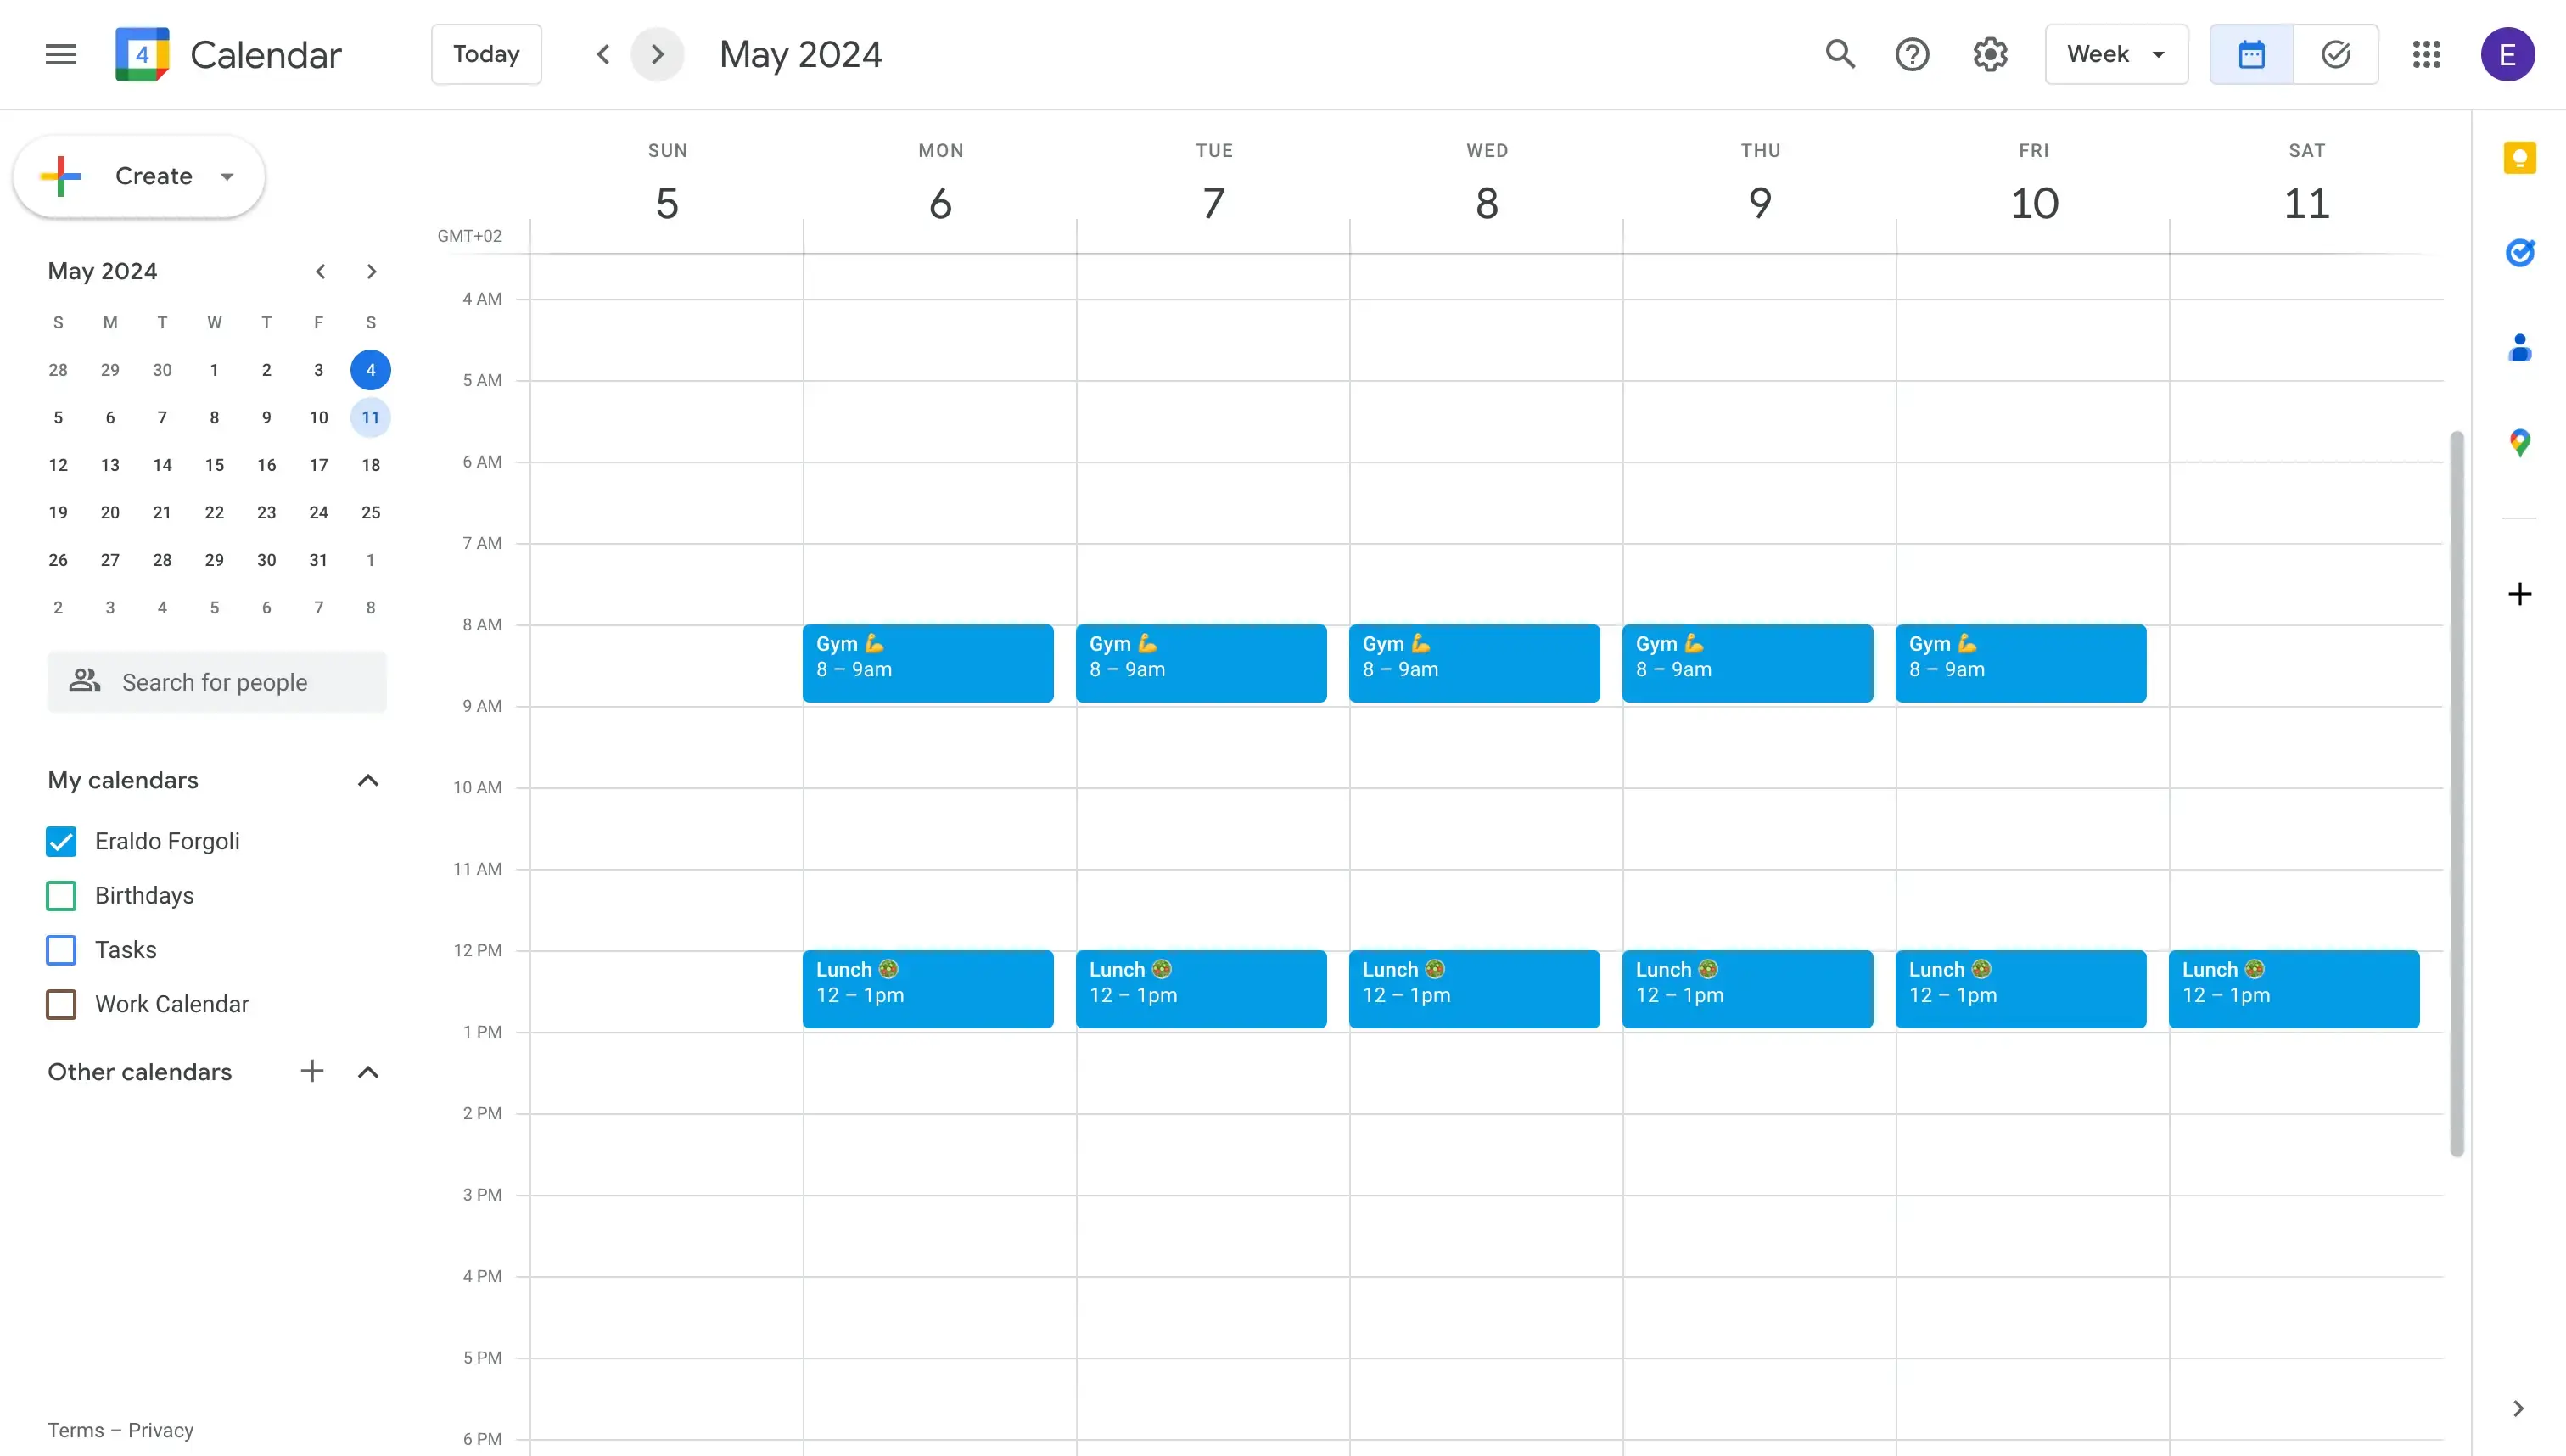Viewport: 2566px width, 1456px height.
Task: Click Create new event button
Action: pos(139,175)
